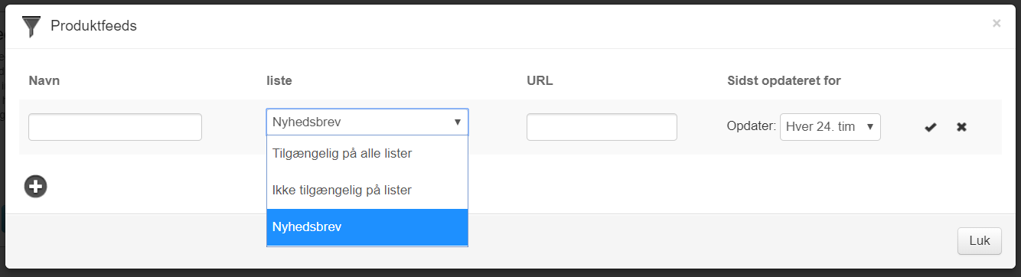The width and height of the screenshot is (1021, 277).
Task: Click the liste column header
Action: [279, 81]
